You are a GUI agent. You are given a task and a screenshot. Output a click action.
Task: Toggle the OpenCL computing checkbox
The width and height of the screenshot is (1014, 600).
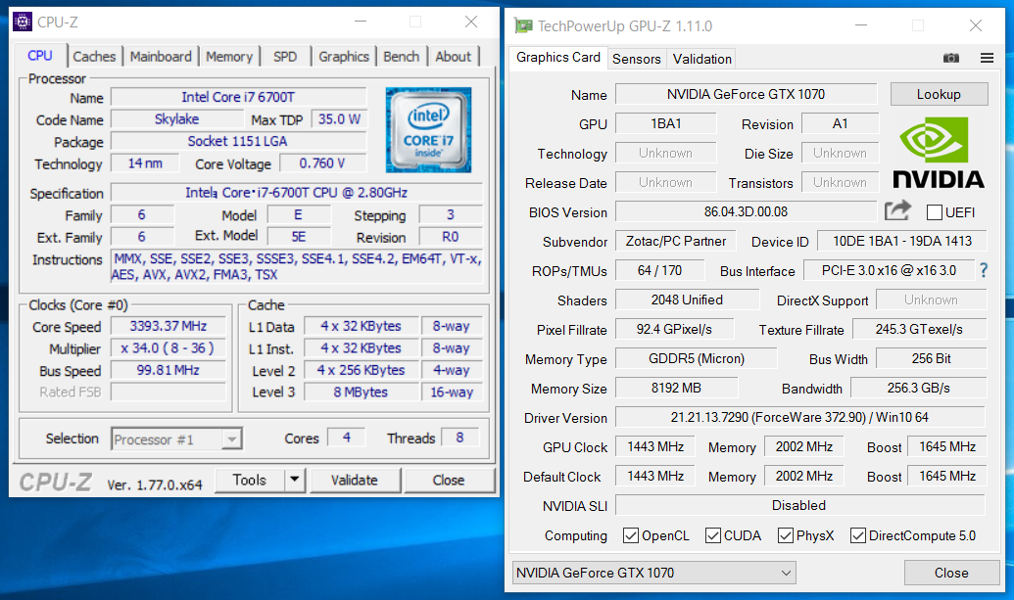(x=631, y=535)
